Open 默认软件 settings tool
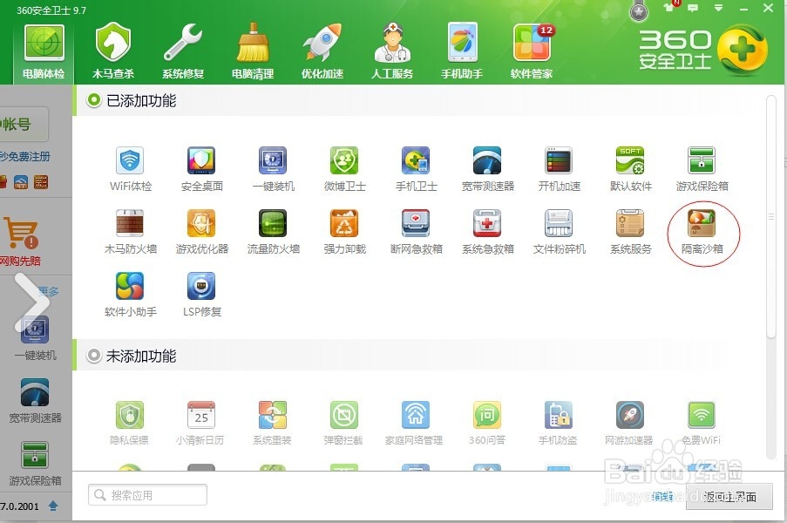Image resolution: width=787 pixels, height=523 pixels. pyautogui.click(x=630, y=168)
